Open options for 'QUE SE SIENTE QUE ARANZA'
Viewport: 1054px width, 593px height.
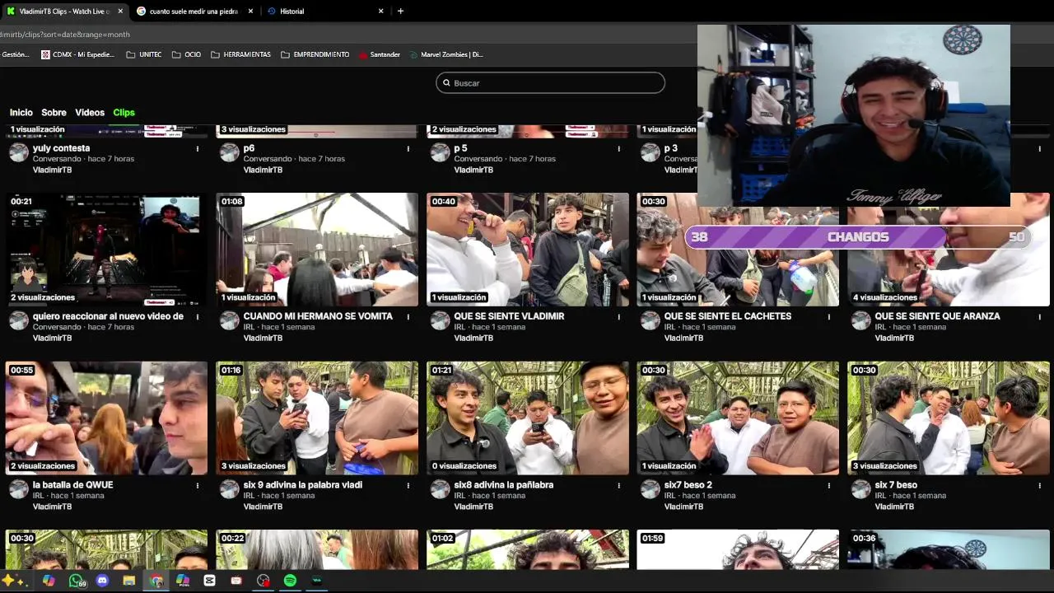click(x=1040, y=317)
